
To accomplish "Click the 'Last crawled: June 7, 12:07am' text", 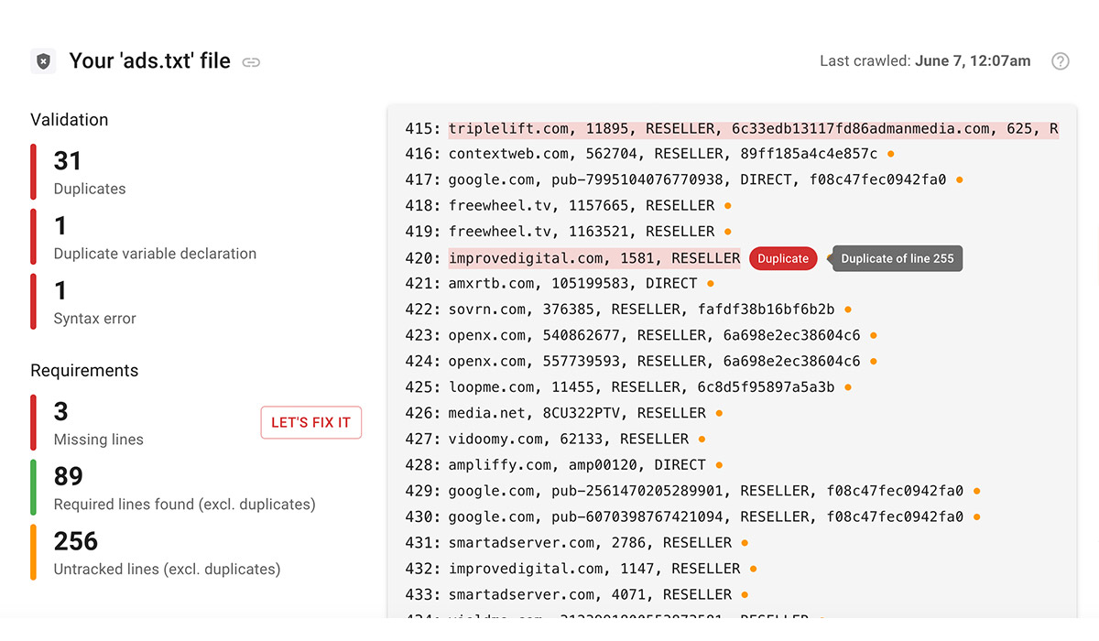I will pyautogui.click(x=925, y=61).
